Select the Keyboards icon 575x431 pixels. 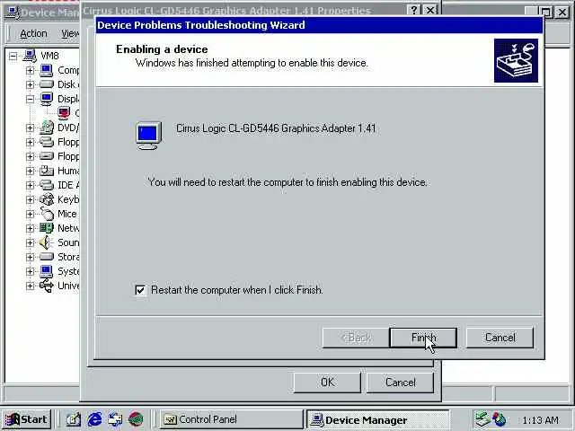click(x=47, y=199)
